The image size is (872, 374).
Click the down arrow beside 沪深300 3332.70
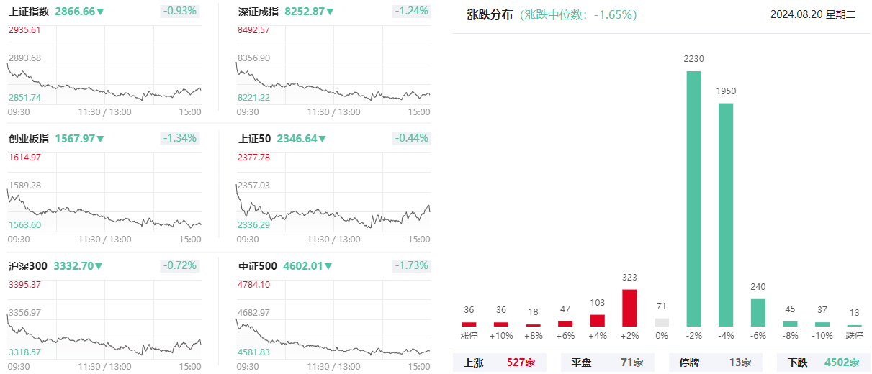99,266
